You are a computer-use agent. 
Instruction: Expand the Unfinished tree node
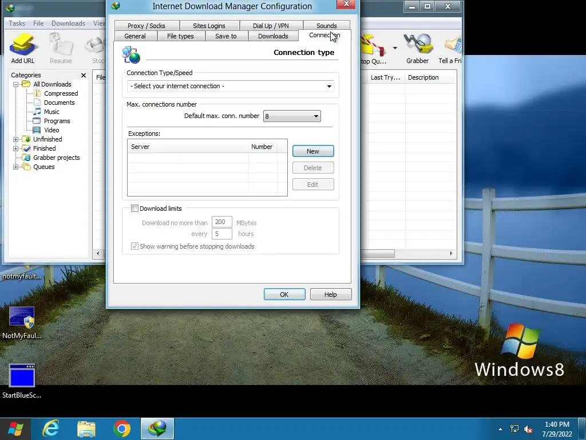coord(15,139)
